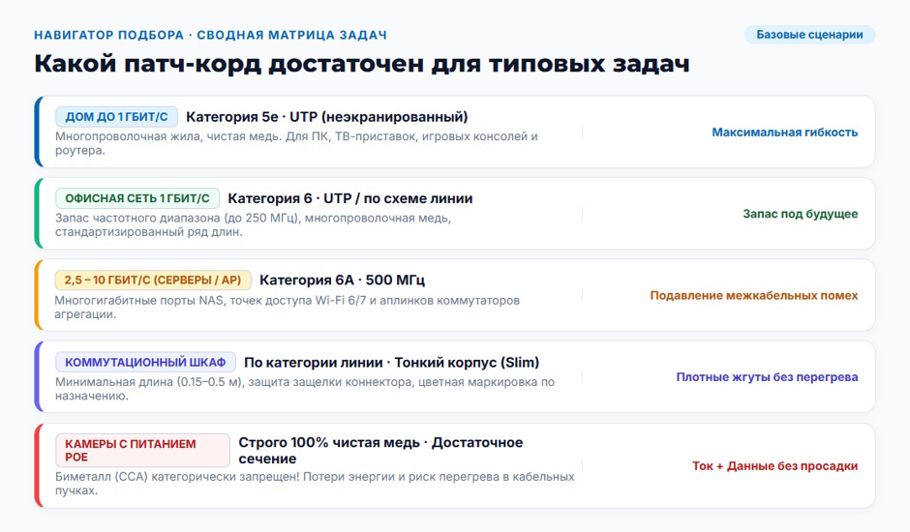Click description starting «Минимальная длина (0.15–0.5 м)»
Image resolution: width=910 pixels, height=532 pixels.
[x=305, y=389]
